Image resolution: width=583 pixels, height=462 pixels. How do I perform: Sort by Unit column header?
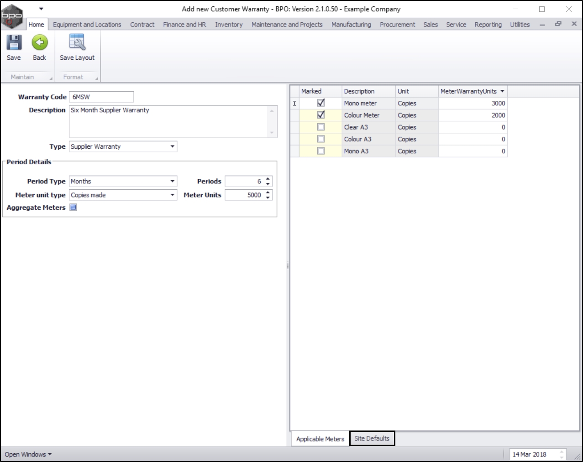[x=417, y=91]
